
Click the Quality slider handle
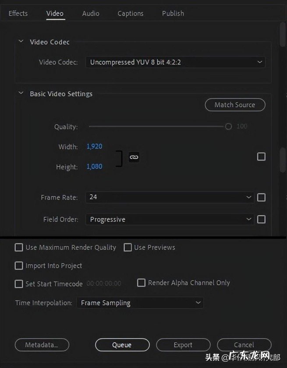pyautogui.click(x=228, y=126)
